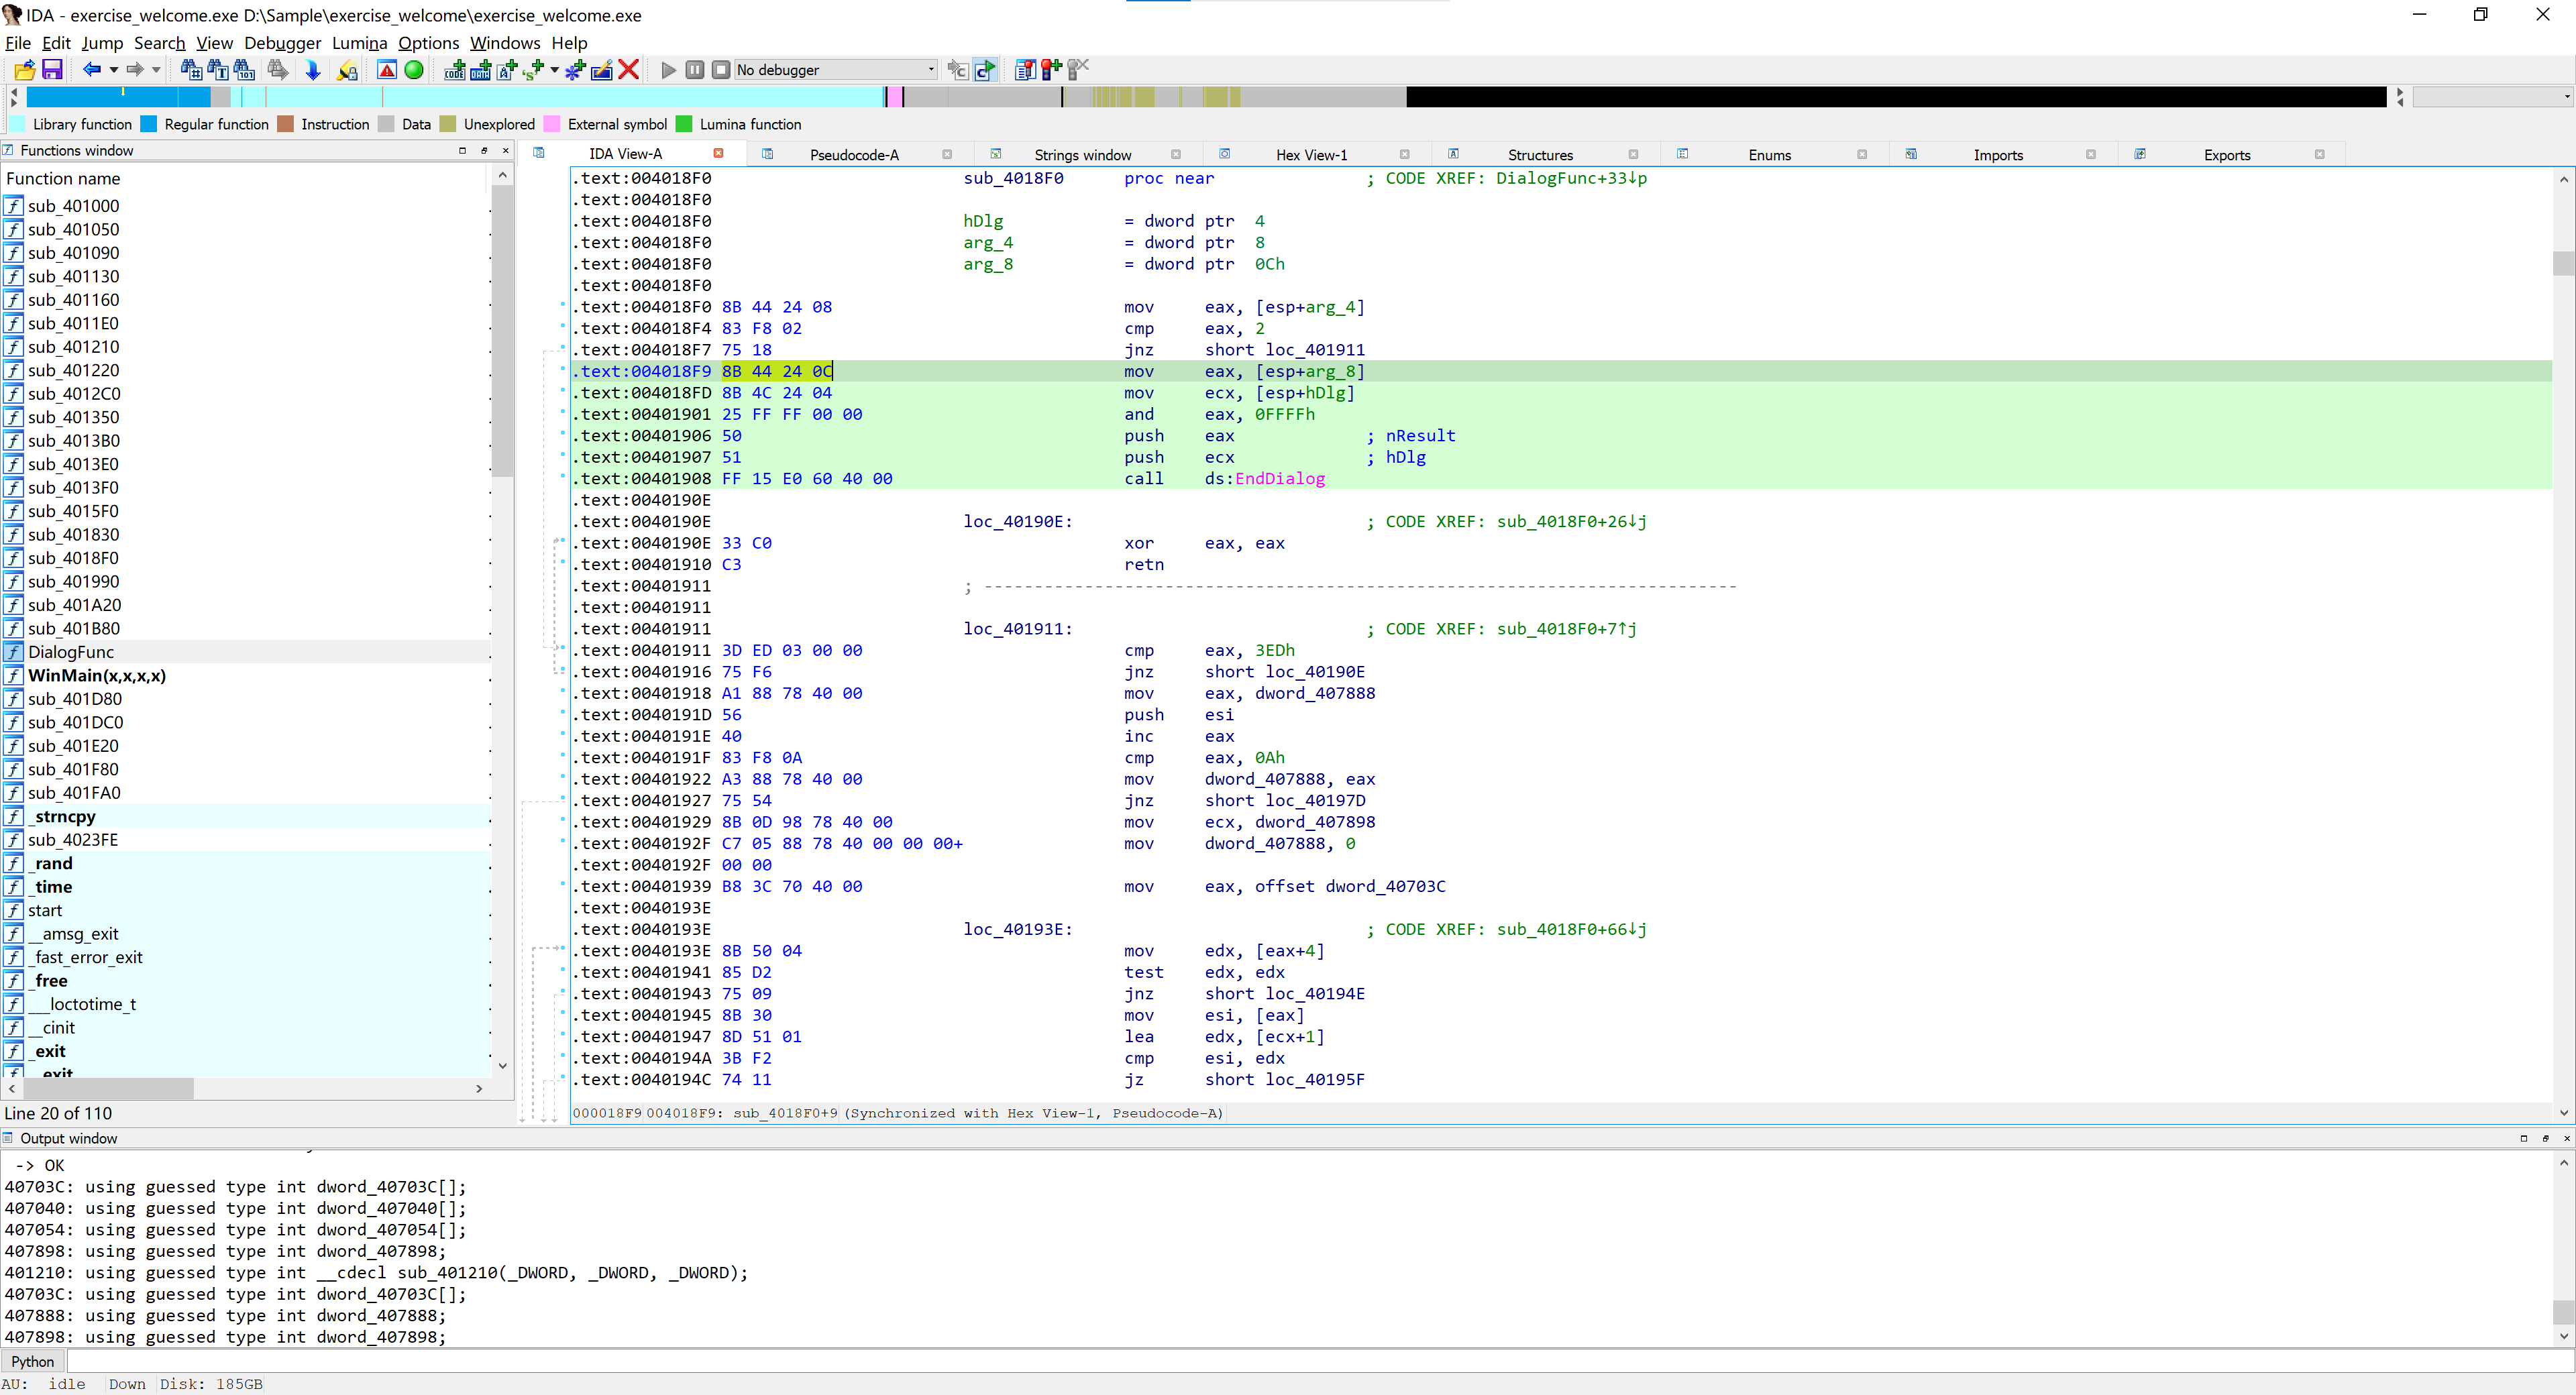Start the process with the play button
The width and height of the screenshot is (2576, 1395).
pos(669,70)
